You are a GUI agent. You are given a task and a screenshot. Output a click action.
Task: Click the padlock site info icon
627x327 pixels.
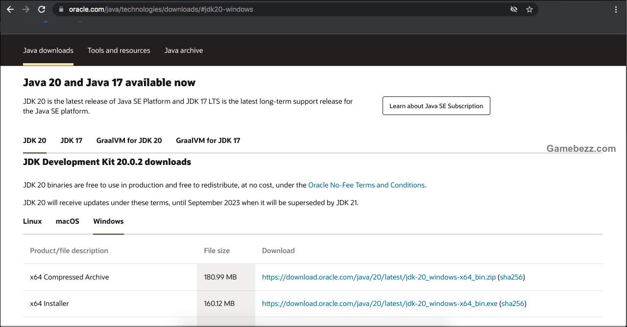click(61, 9)
